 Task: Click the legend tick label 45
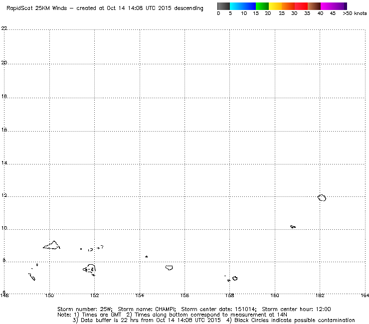coord(333,13)
